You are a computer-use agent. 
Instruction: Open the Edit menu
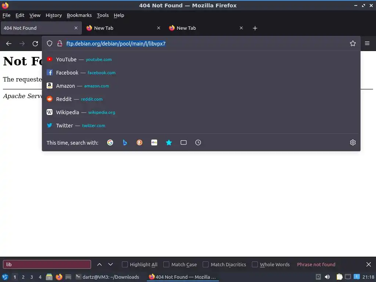pos(20,15)
